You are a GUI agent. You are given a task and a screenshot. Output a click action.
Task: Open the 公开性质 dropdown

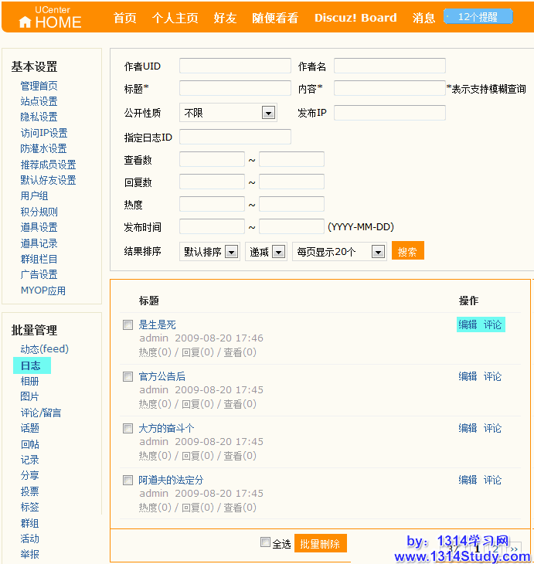228,113
